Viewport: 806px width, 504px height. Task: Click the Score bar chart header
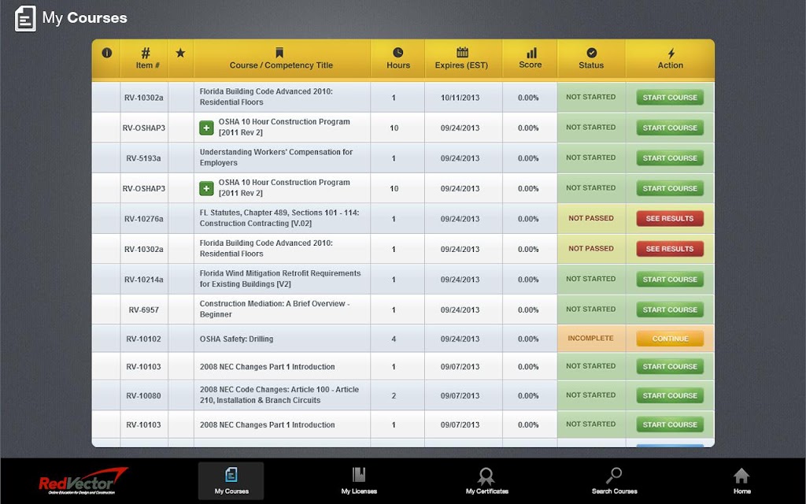[x=531, y=58]
